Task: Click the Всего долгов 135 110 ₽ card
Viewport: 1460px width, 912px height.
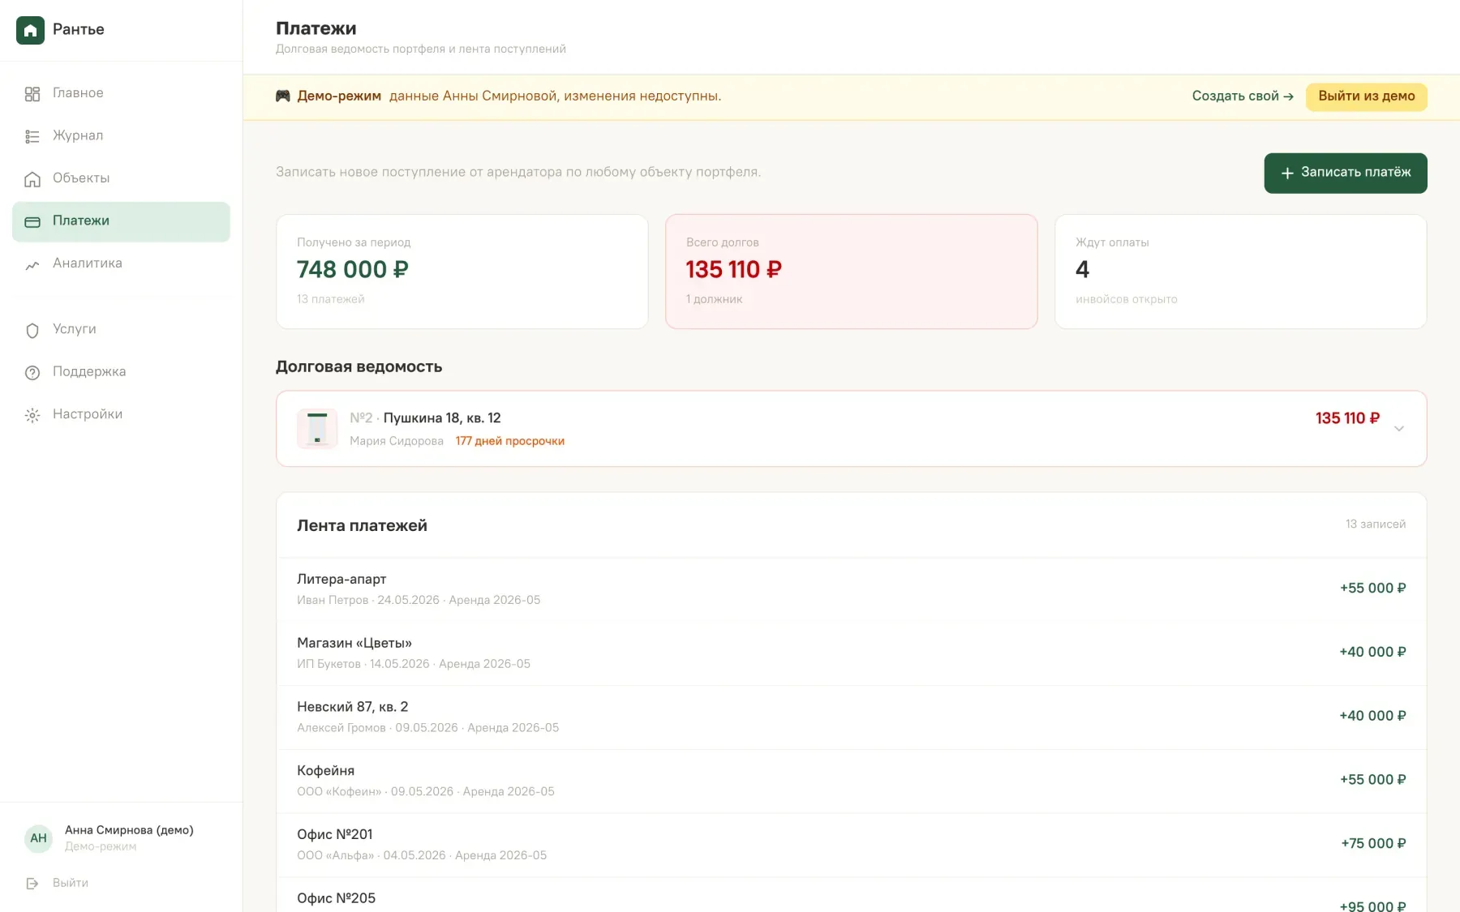Action: point(852,272)
